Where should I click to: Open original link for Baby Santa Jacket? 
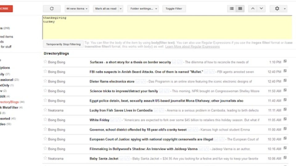coord(285,157)
